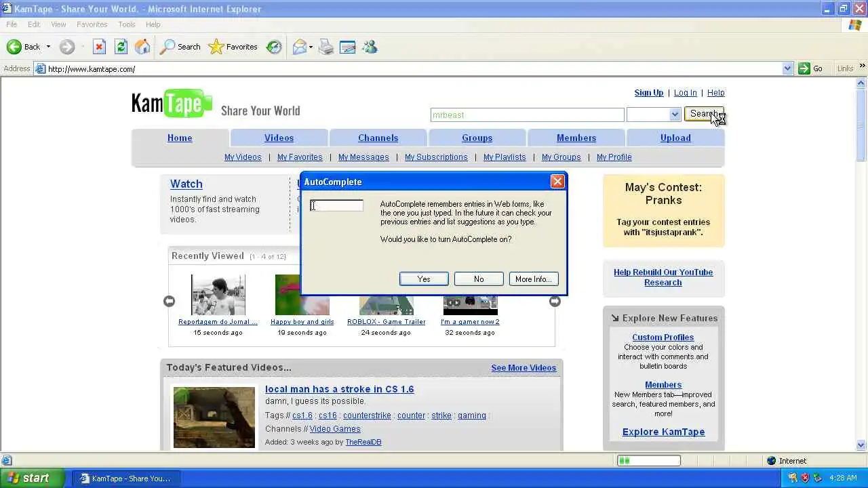Click the Start button
868x488 pixels.
tap(32, 478)
